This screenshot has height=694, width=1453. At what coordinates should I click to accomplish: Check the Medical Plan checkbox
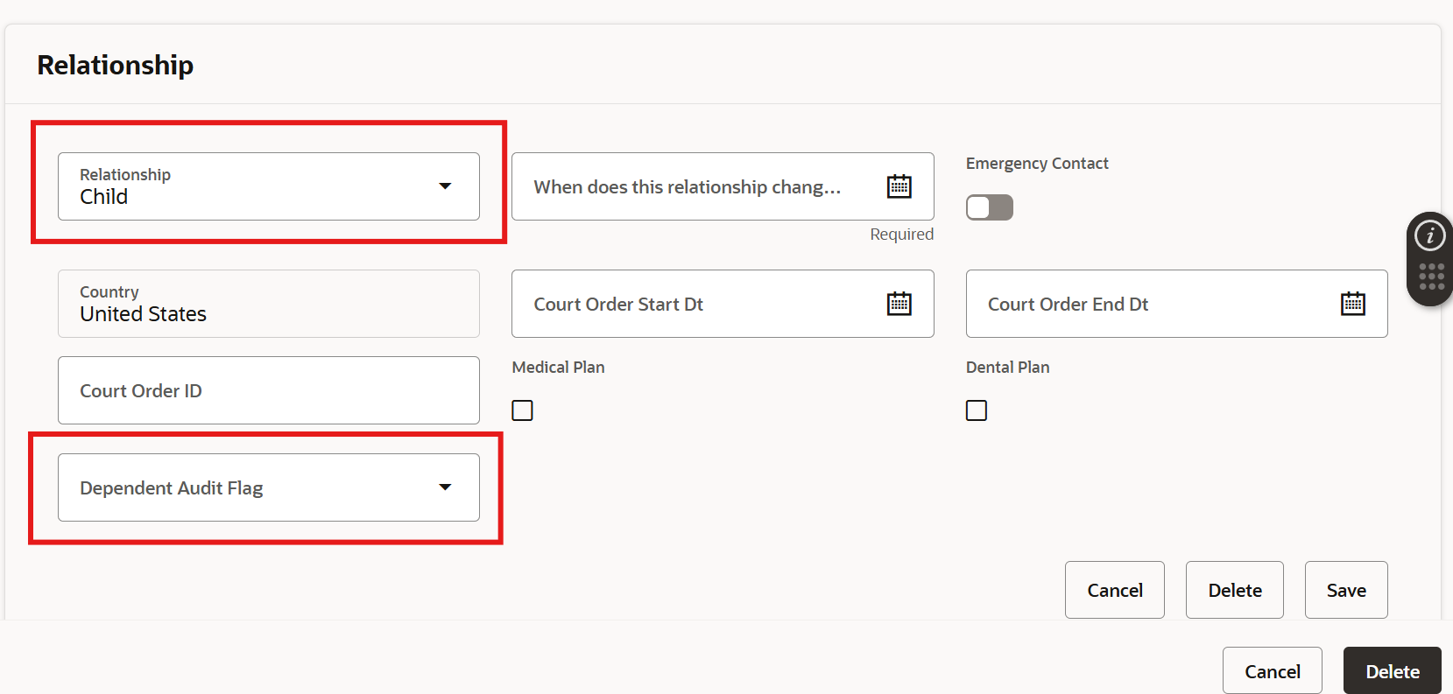[x=522, y=410]
